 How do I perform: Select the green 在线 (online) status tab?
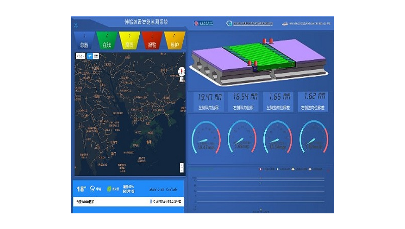(107, 40)
